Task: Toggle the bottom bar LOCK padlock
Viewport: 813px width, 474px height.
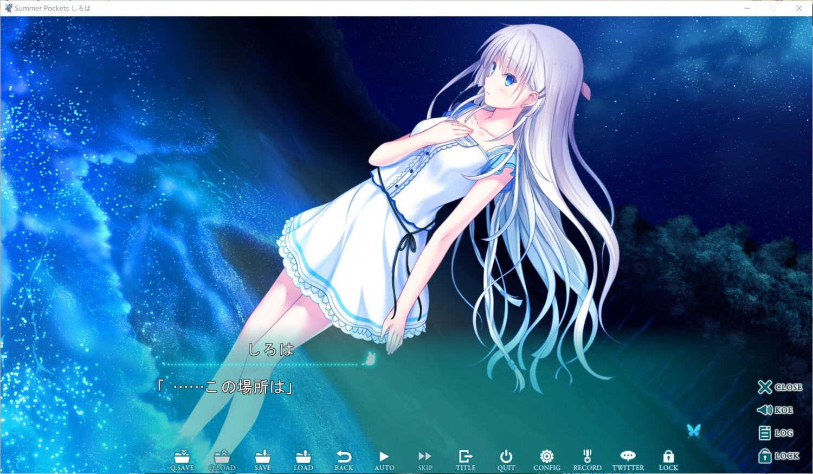Action: 668,460
